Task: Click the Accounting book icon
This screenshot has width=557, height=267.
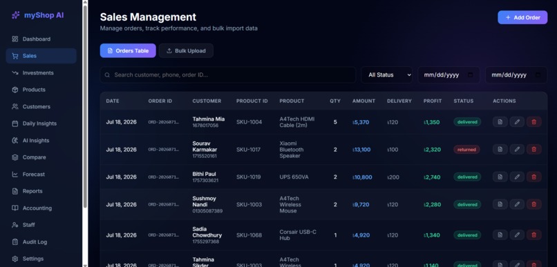Action: click(x=15, y=208)
